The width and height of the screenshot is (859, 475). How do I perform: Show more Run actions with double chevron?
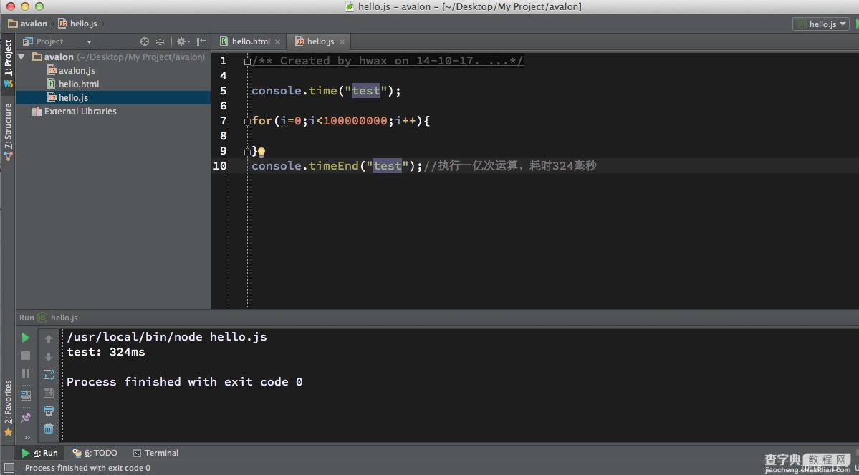tap(27, 437)
